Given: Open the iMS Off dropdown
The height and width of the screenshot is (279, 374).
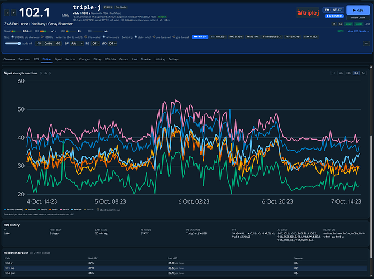Looking at the screenshot, I should 95,44.
